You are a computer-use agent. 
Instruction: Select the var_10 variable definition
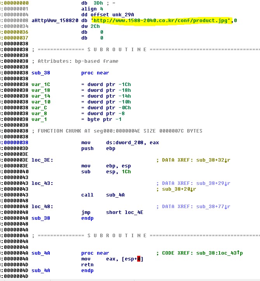[x=81, y=102]
